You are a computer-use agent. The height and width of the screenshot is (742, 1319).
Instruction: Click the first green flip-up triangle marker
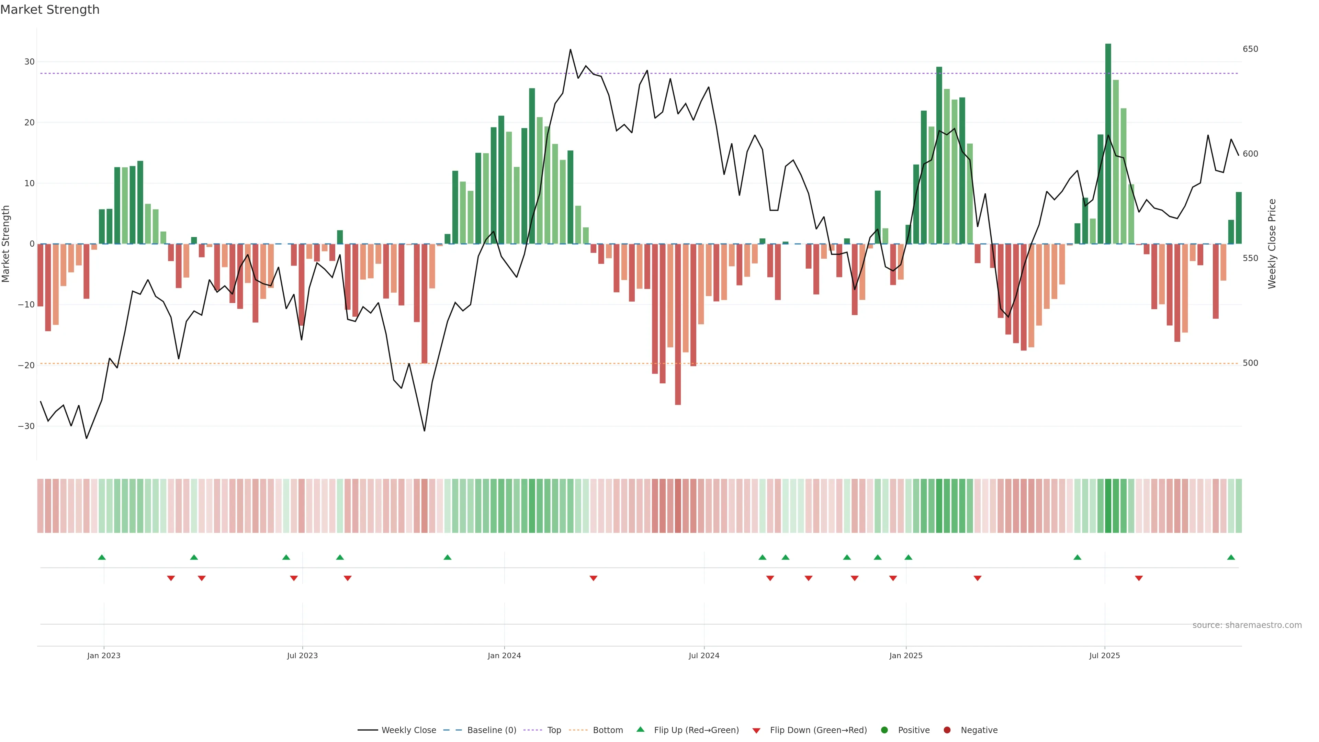pyautogui.click(x=102, y=557)
